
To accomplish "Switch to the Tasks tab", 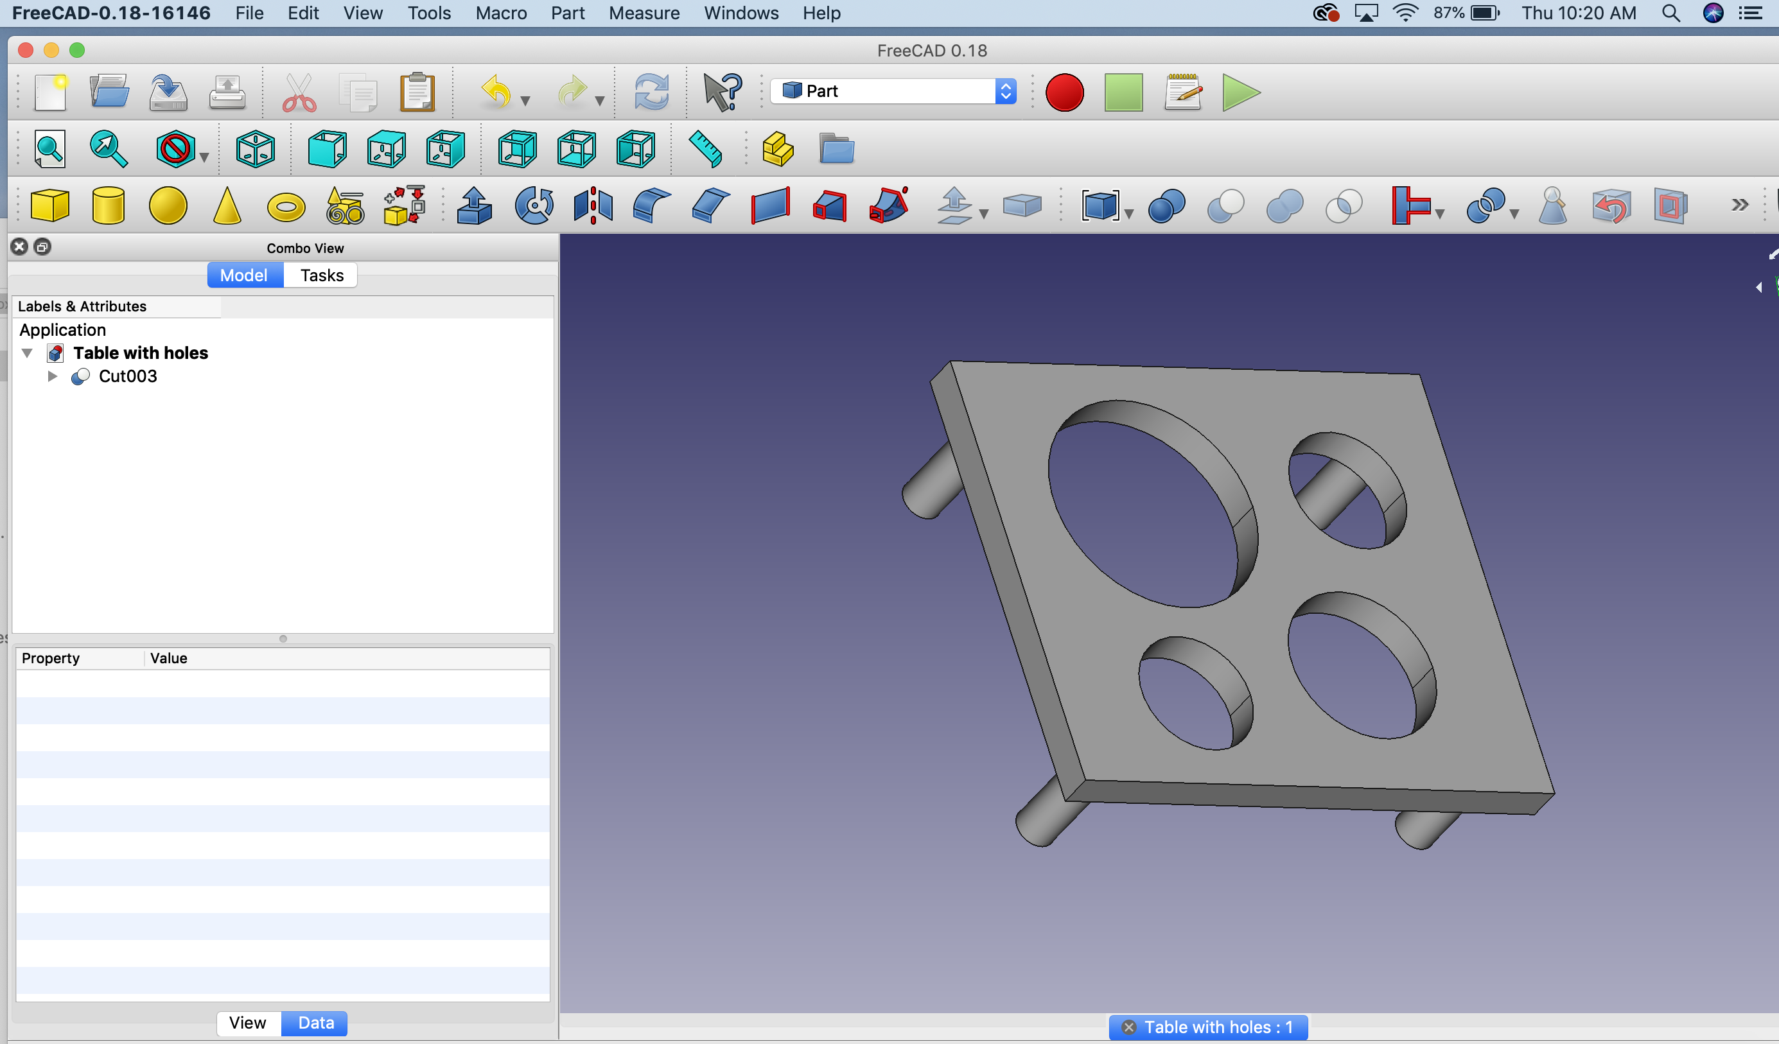I will coord(321,275).
